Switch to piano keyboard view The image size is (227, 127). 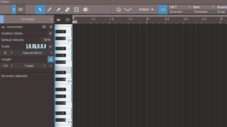58,19
